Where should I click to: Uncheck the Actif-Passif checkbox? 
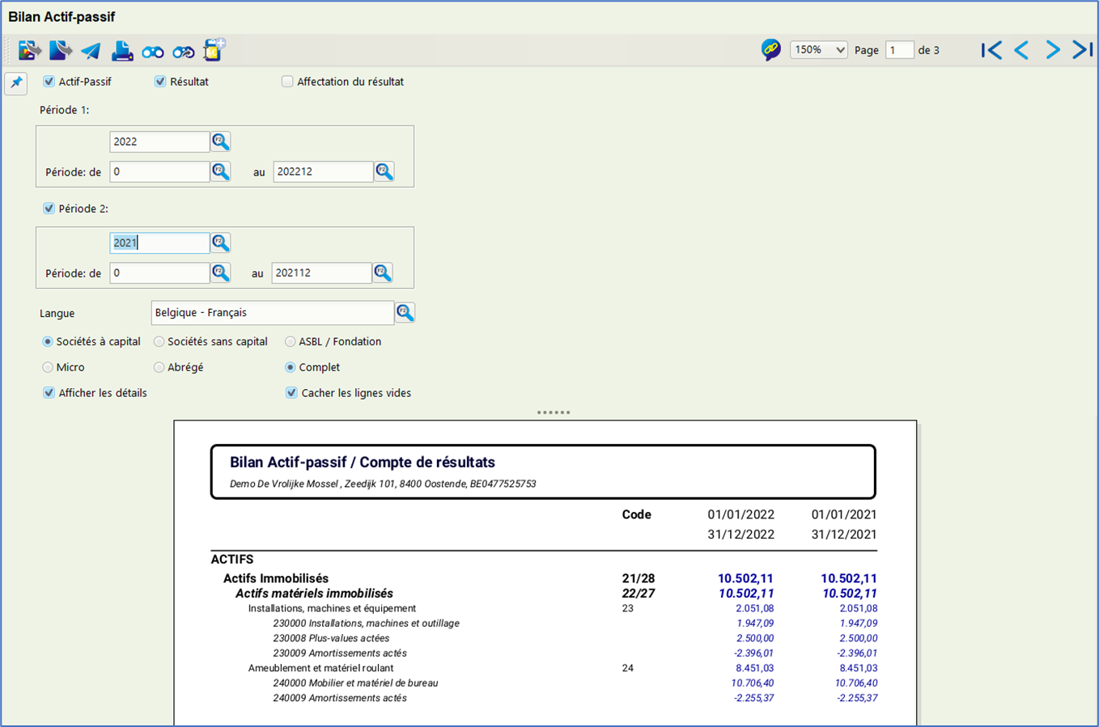(x=49, y=82)
